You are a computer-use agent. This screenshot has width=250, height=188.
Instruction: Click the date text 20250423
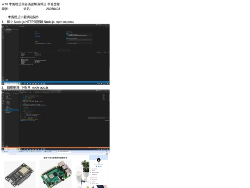coord(53,9)
